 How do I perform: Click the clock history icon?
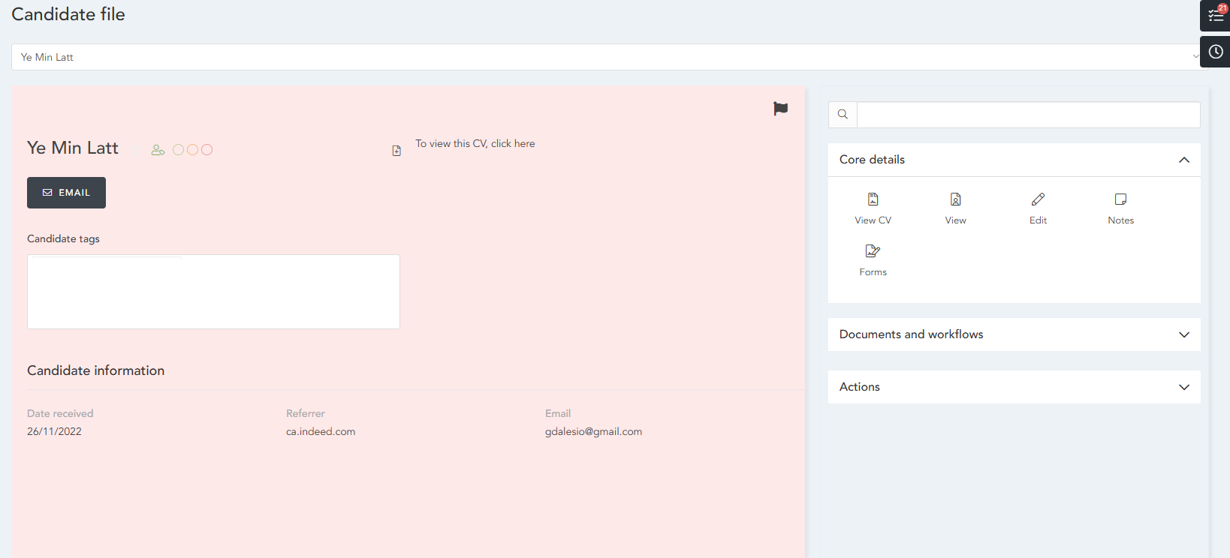click(1215, 52)
